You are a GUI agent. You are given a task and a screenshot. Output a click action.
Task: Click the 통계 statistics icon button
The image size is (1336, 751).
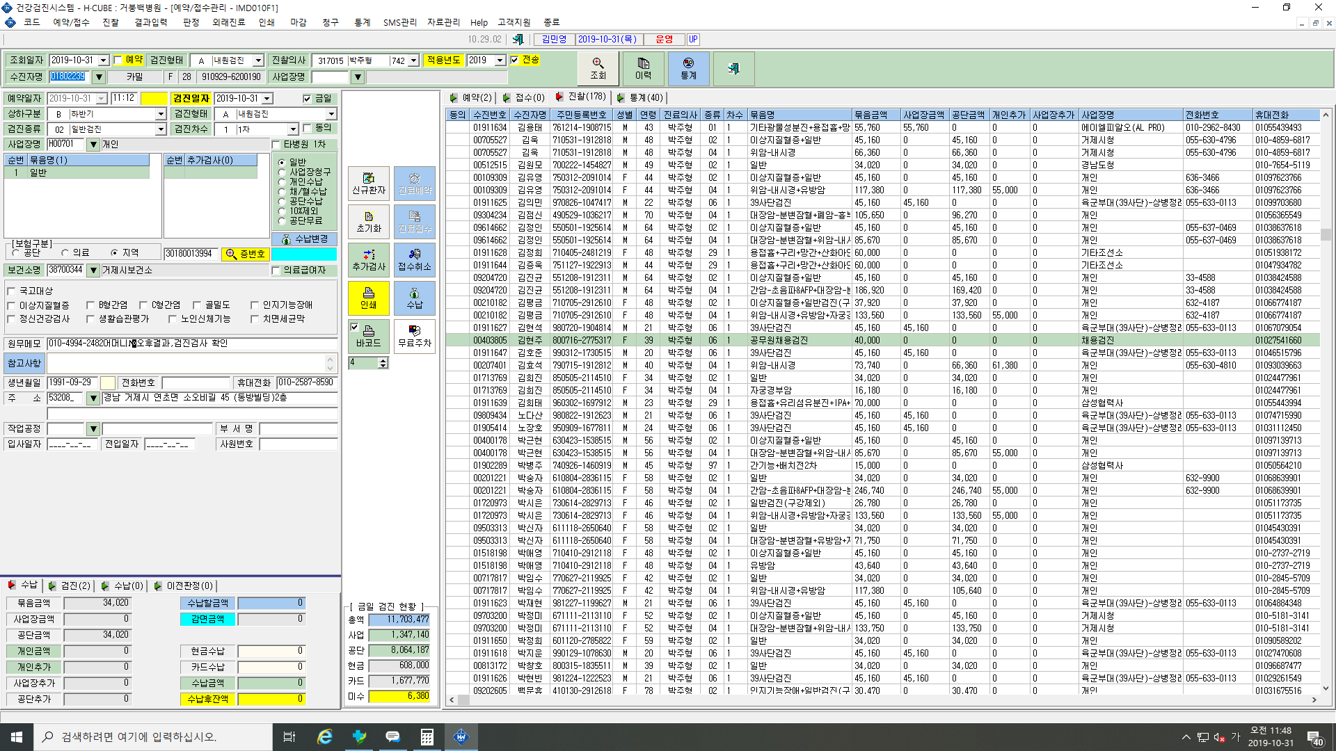(x=688, y=68)
